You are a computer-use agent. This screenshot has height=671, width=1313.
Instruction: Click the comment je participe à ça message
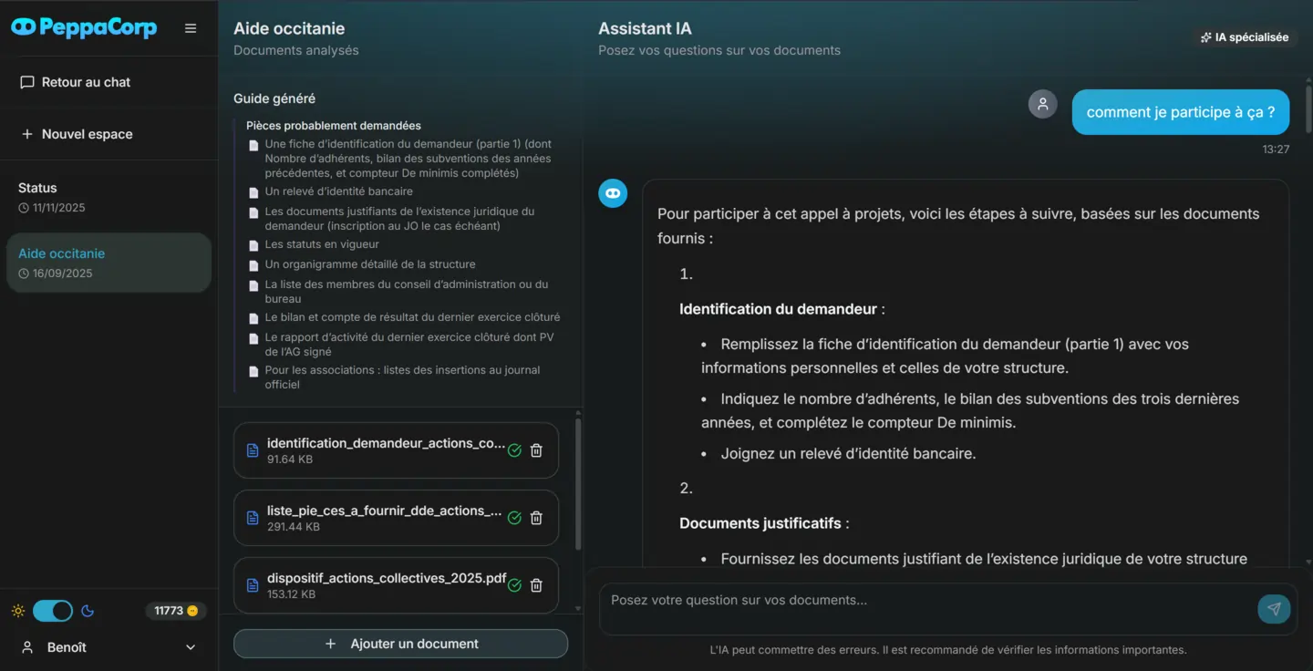point(1181,112)
